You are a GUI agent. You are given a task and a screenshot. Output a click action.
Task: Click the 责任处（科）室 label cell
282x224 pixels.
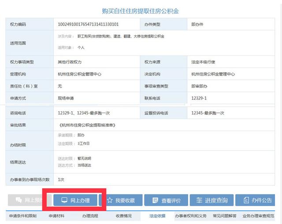pos(30,86)
